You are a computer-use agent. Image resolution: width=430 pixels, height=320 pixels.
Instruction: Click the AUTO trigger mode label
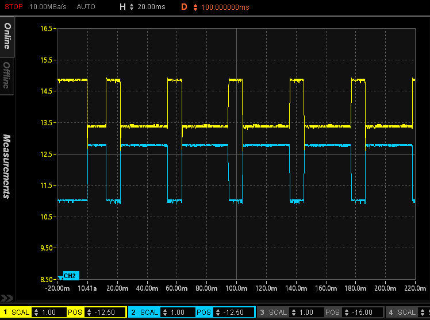click(x=86, y=7)
